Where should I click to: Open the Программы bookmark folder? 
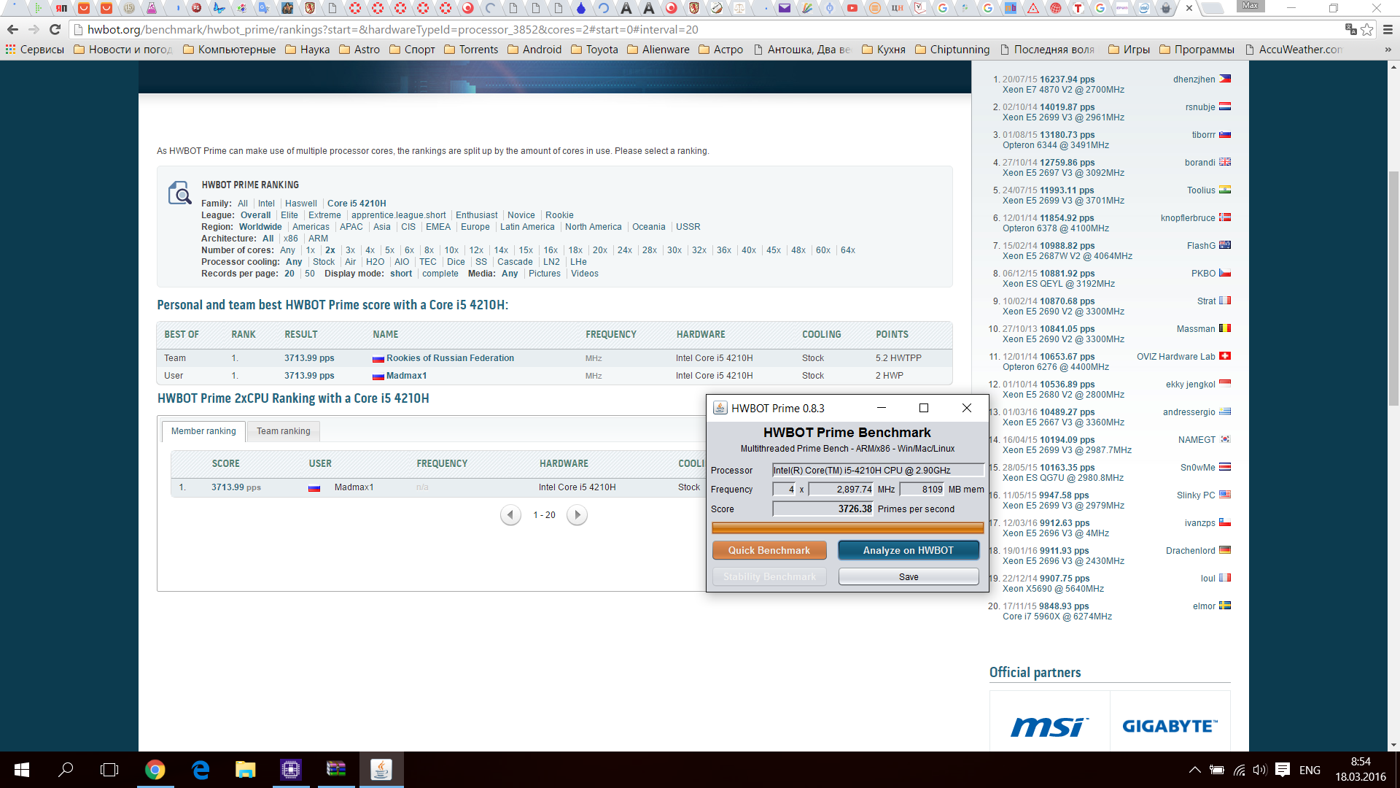(x=1197, y=50)
